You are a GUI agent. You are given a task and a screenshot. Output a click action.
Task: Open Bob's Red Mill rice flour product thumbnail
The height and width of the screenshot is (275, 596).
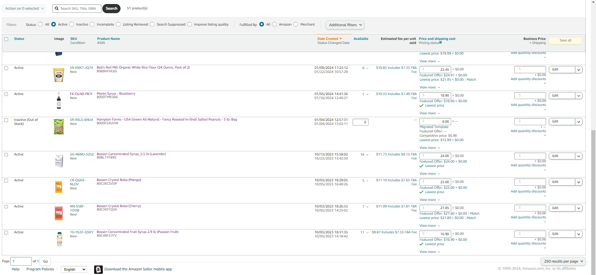pos(59,75)
